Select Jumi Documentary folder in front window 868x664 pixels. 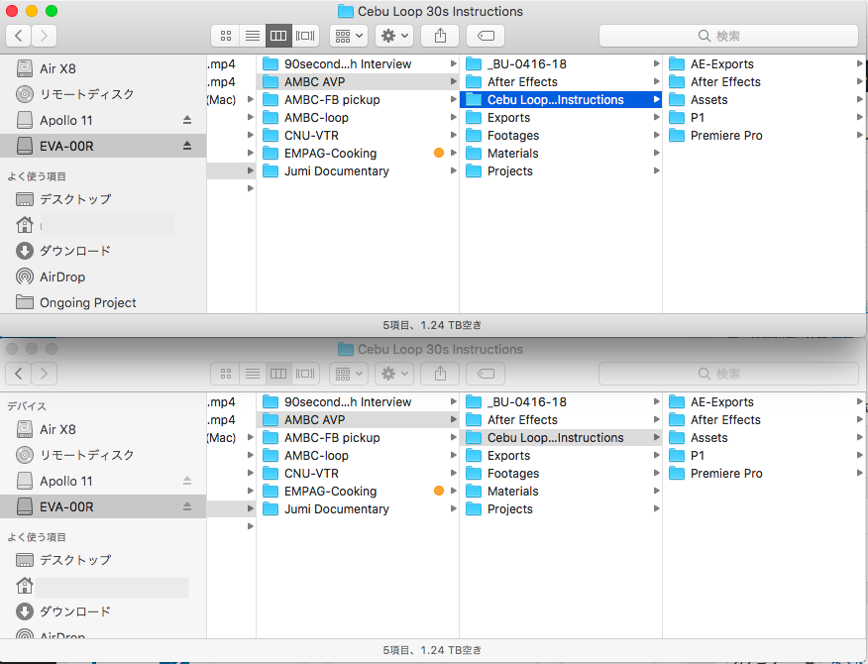[x=358, y=171]
